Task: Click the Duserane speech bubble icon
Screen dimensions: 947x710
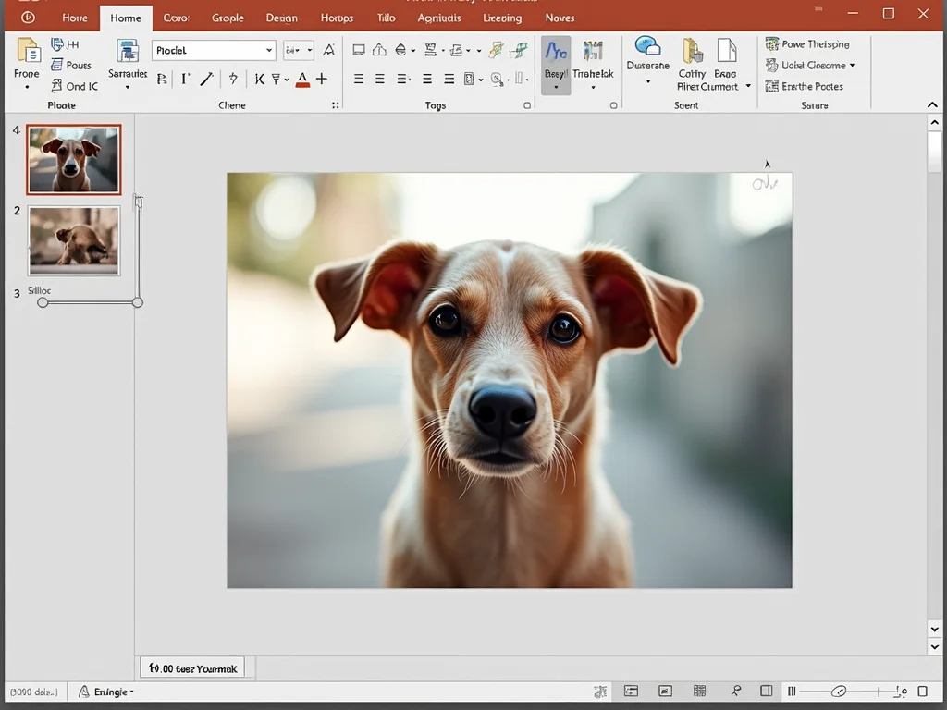Action: coord(647,47)
